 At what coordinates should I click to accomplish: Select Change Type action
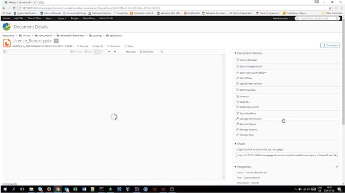(245, 135)
